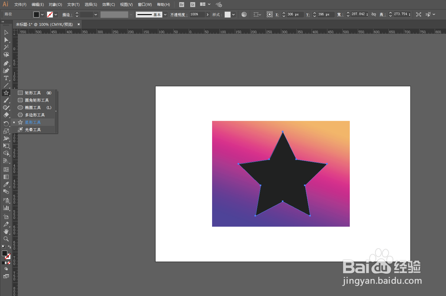Open the 编辑(E) menu
Viewport: 446px width, 296px height.
coord(38,5)
